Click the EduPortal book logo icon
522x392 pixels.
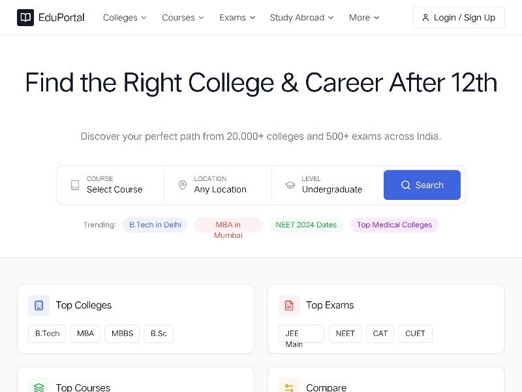tap(25, 18)
